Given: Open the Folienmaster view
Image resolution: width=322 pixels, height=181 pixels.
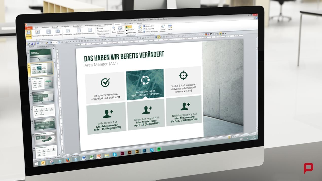Looking at the screenshot, I should click(68, 31).
